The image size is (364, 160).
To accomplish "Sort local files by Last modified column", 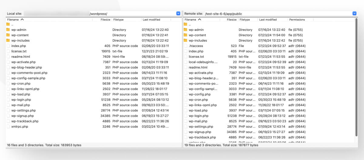I will [x=151, y=20].
